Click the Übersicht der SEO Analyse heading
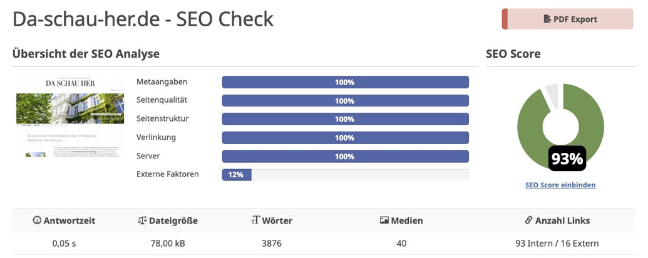648x258 pixels. point(86,54)
